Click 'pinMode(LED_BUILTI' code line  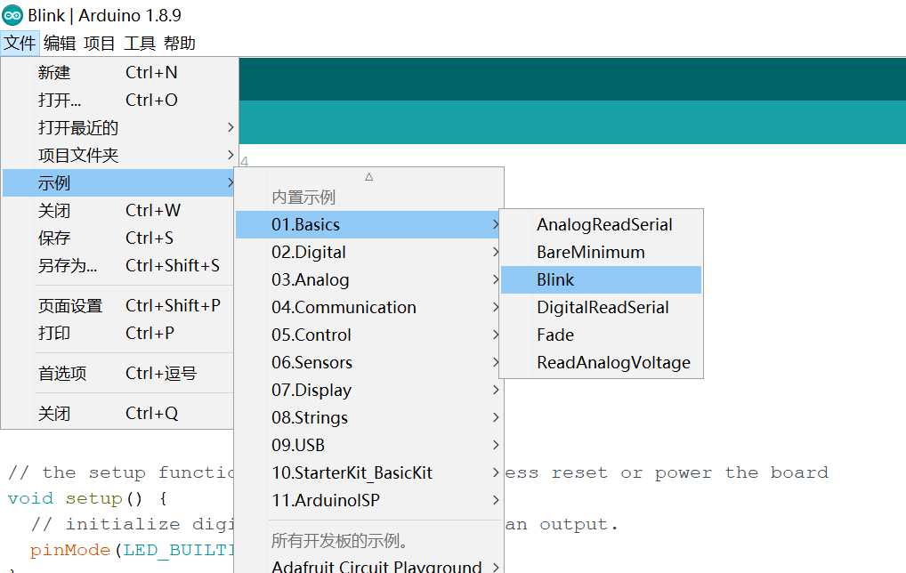tap(133, 550)
